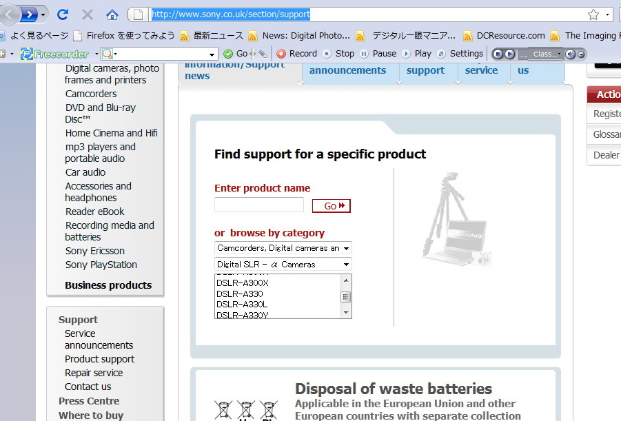Image resolution: width=621 pixels, height=421 pixels.
Task: Open the Business products link
Action: (x=108, y=285)
